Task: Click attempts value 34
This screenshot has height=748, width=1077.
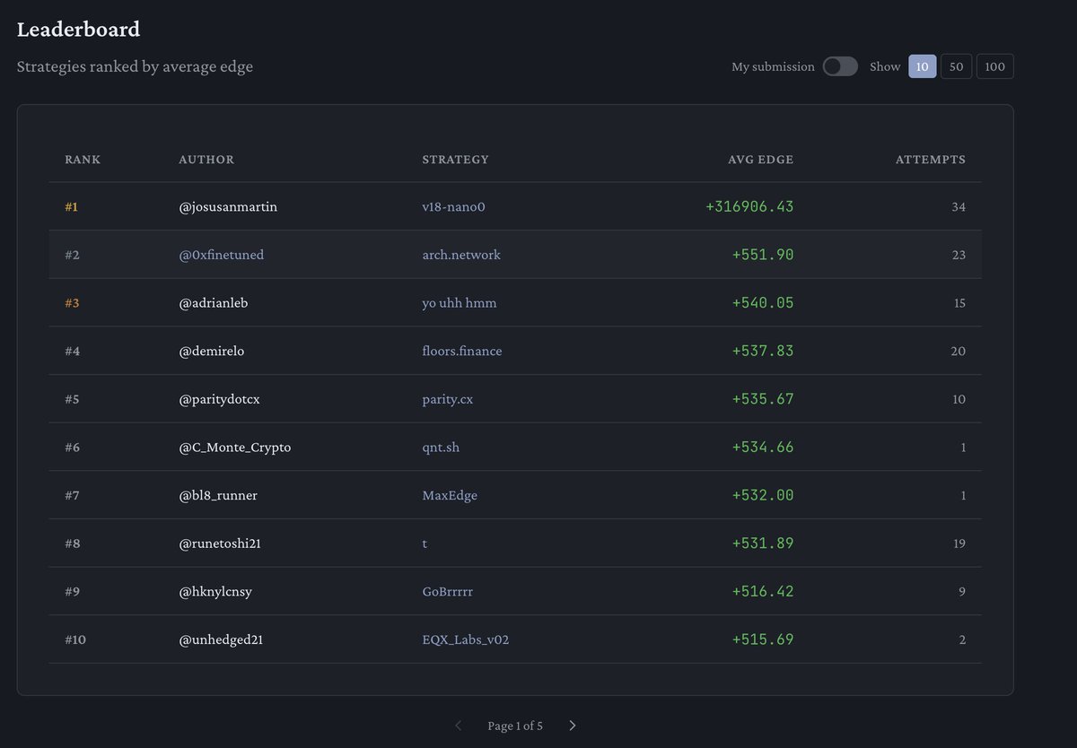Action: pos(959,207)
